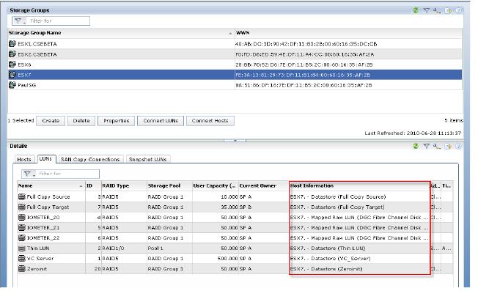Click the storage group icon beside PaulSG
The height and width of the screenshot is (291, 478).
point(12,85)
